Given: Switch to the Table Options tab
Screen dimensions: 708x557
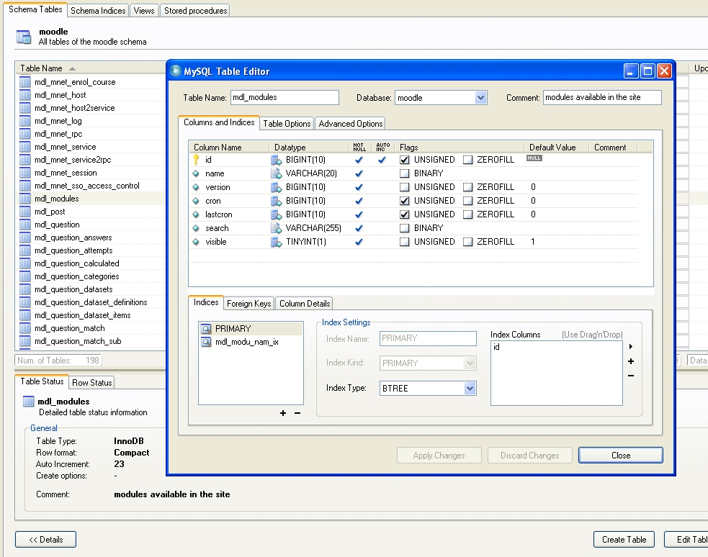Looking at the screenshot, I should (x=287, y=124).
